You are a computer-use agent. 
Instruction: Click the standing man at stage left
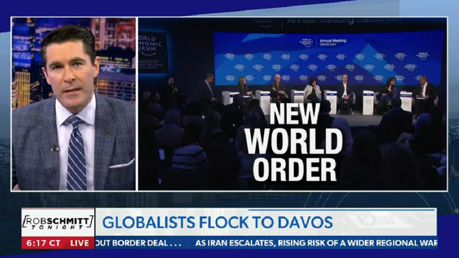point(208,90)
